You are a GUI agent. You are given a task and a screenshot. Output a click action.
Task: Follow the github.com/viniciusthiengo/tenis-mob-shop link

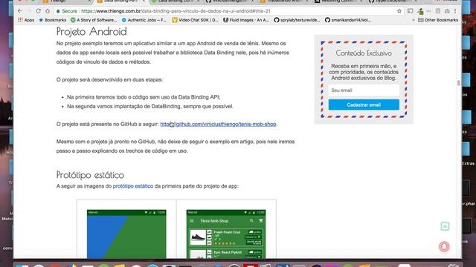point(218,124)
